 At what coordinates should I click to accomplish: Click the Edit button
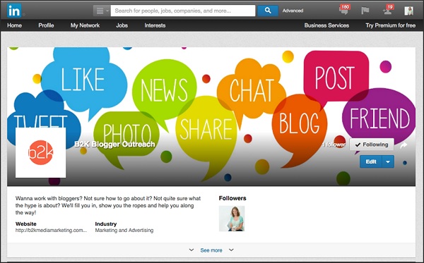[371, 162]
